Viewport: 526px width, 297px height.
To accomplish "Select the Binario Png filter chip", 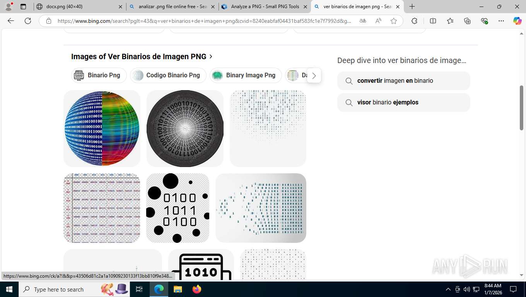I will tap(99, 75).
